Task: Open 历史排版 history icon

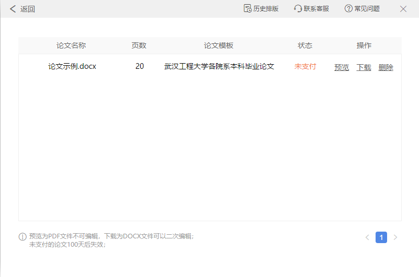Action: [x=247, y=8]
